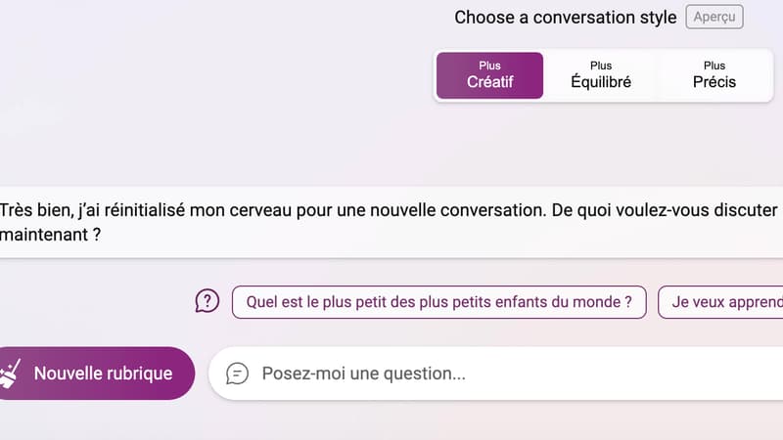Click the question mark suggestions icon
The height and width of the screenshot is (440, 783).
click(207, 301)
